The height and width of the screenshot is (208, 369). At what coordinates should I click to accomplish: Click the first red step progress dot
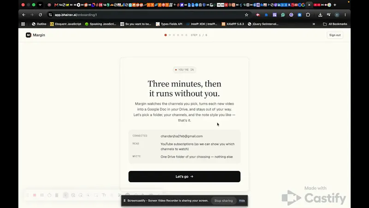[166, 35]
